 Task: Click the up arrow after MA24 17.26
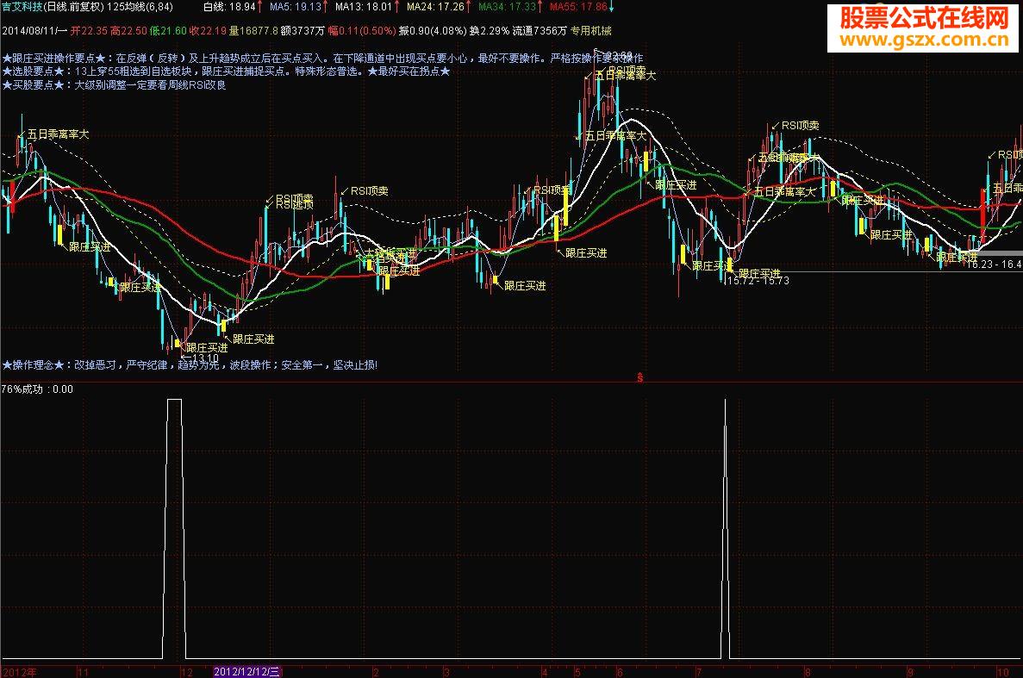click(x=469, y=7)
